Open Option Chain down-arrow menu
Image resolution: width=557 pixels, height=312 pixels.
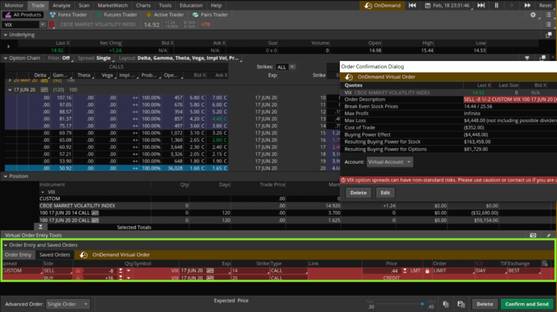click(527, 58)
